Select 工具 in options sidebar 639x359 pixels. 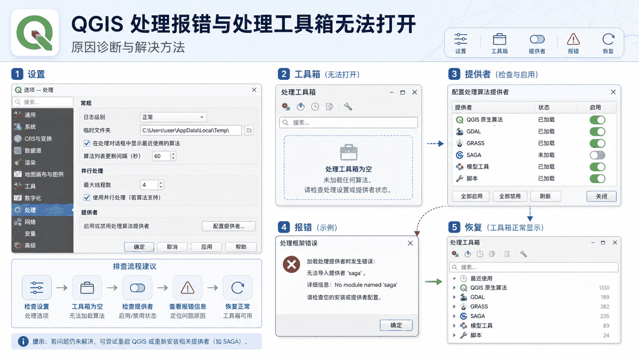tap(43, 186)
